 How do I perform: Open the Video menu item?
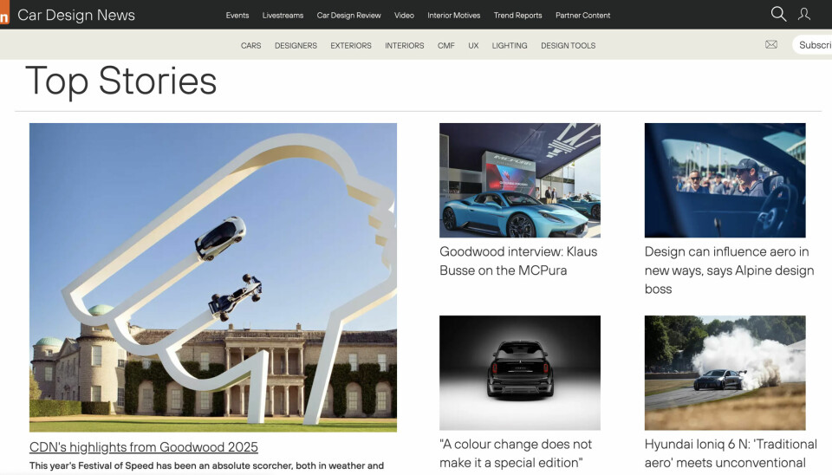(x=404, y=16)
